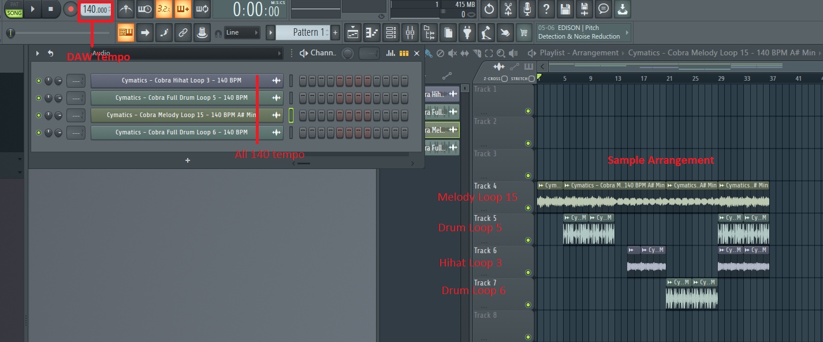Select Cymatics Cobra Melody Loop 15 channel button
This screenshot has height=342, width=823.
click(x=187, y=115)
